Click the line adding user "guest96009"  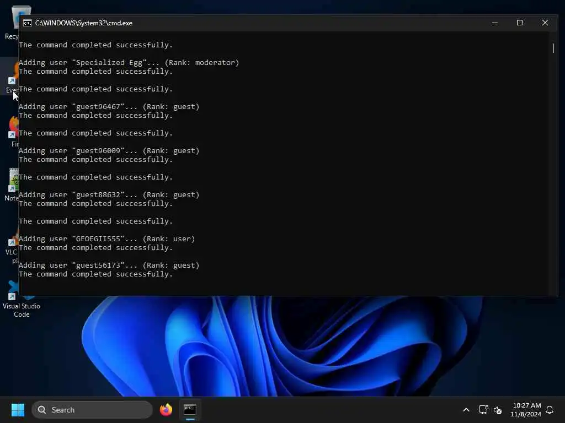109,151
